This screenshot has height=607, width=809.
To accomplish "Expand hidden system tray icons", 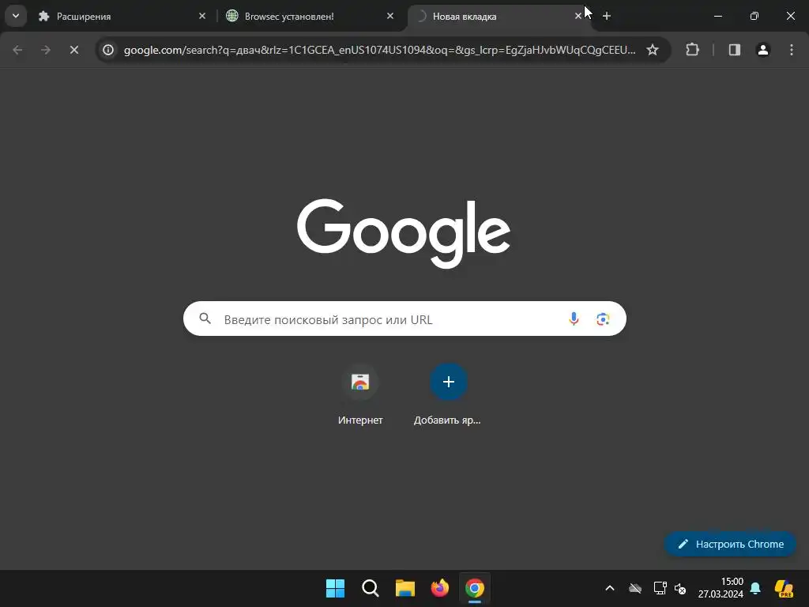I will (610, 588).
